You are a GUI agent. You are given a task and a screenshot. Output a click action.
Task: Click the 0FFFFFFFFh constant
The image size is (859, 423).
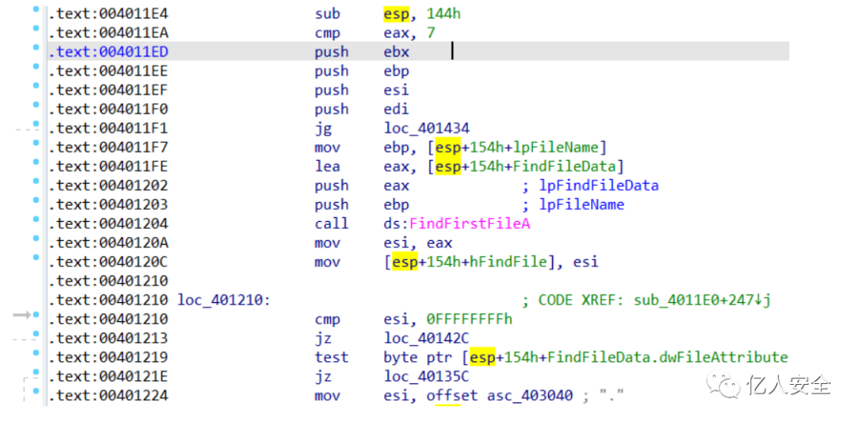469,320
